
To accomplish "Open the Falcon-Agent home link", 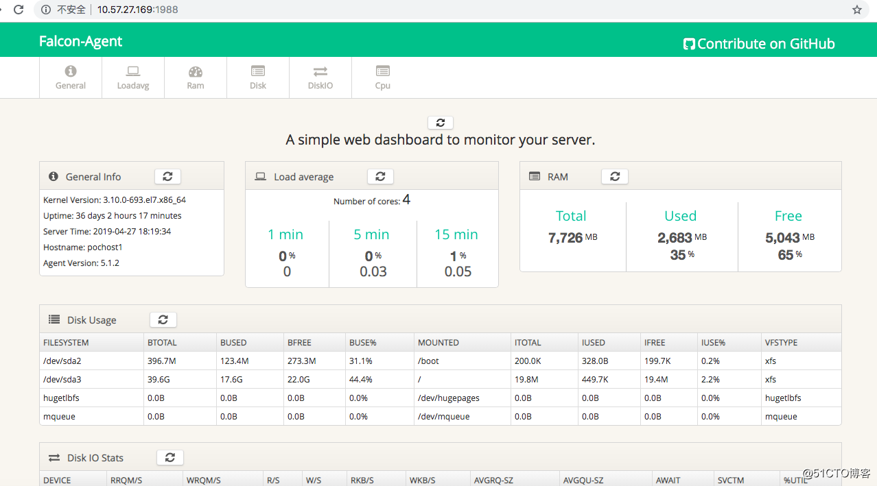I will click(x=80, y=41).
